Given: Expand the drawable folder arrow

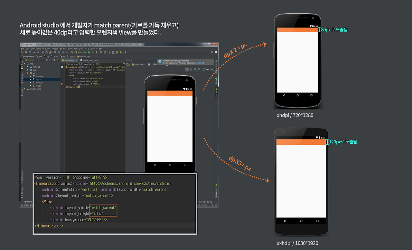Looking at the screenshot, I should click(31, 76).
